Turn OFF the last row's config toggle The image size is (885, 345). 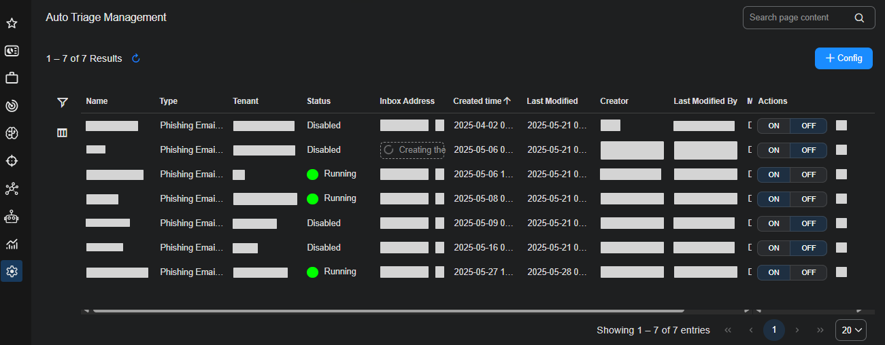(808, 272)
